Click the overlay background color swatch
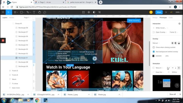This screenshot has height=103, width=183. point(154,56)
